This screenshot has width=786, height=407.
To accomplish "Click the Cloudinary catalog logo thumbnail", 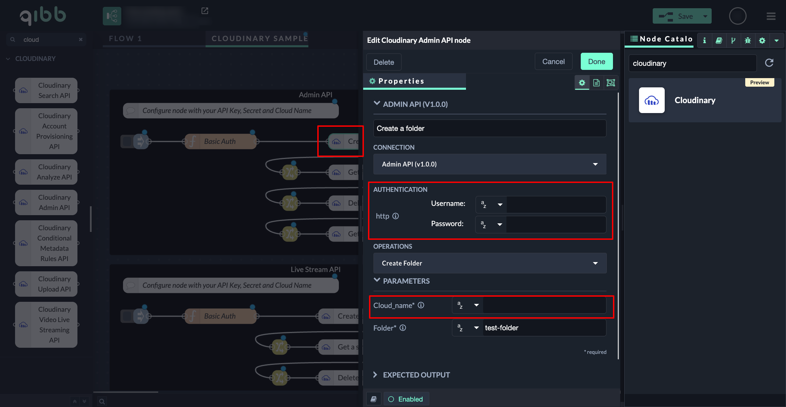I will click(651, 100).
